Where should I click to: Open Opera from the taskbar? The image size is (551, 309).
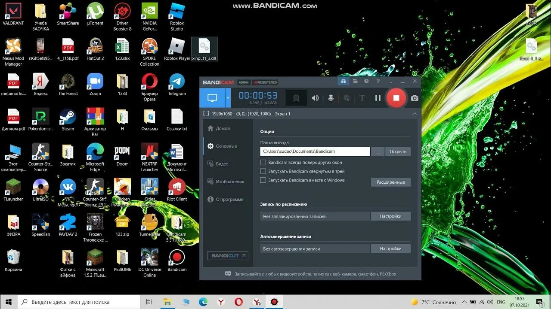[x=239, y=302]
